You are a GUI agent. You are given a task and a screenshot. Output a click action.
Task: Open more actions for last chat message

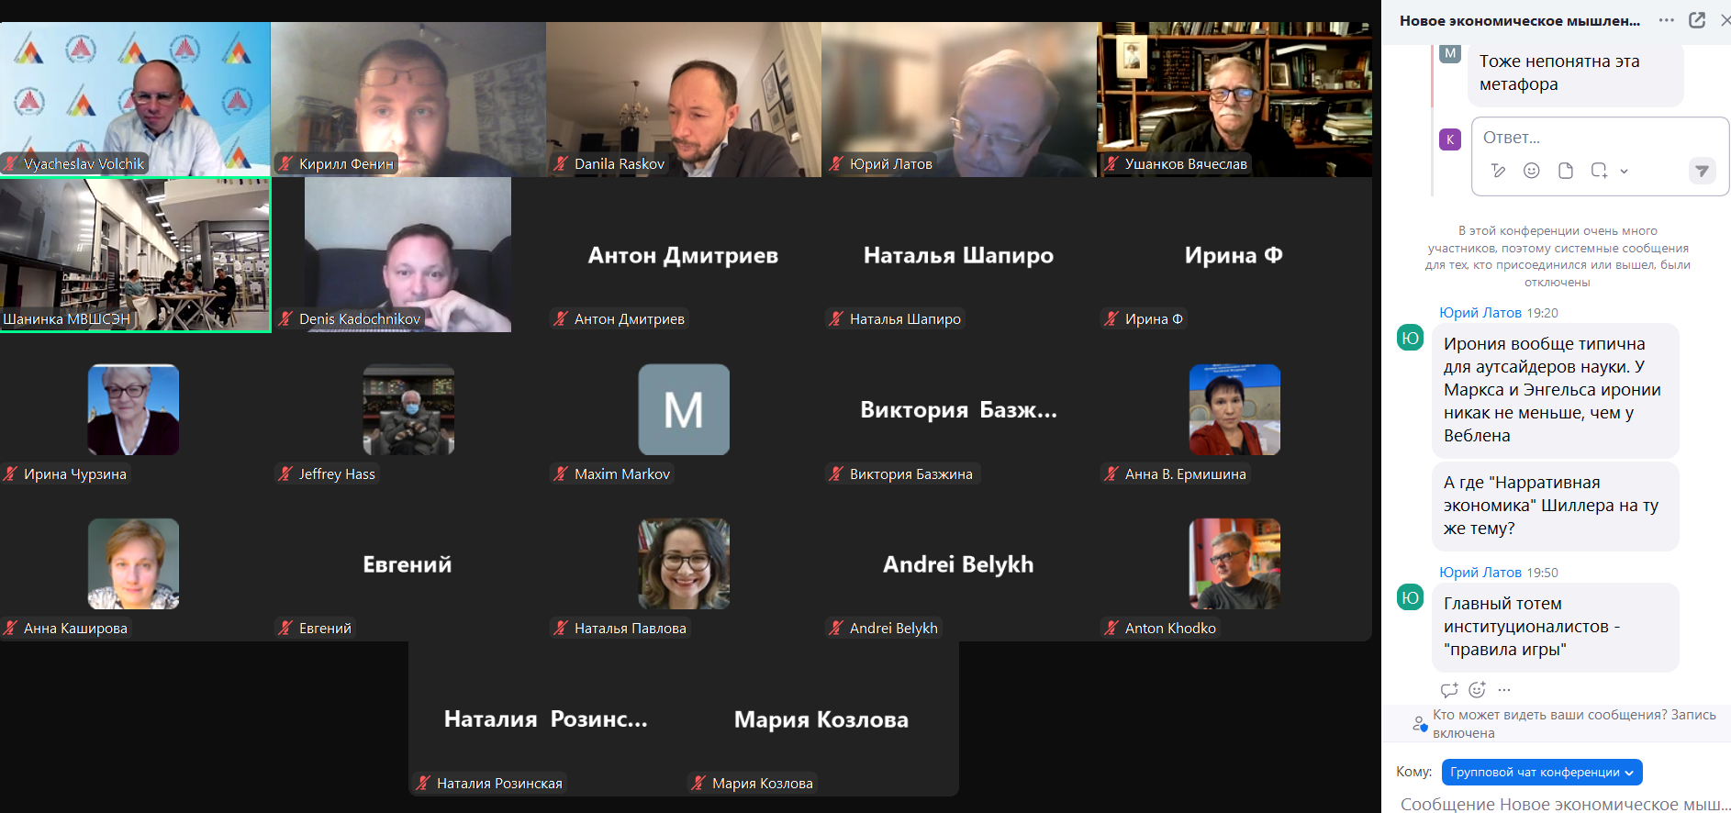coord(1503,690)
